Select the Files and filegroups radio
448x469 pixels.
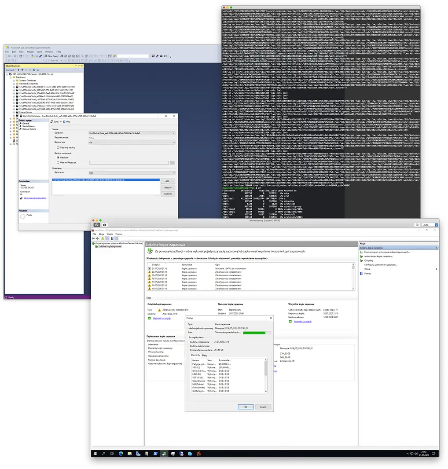[58, 162]
